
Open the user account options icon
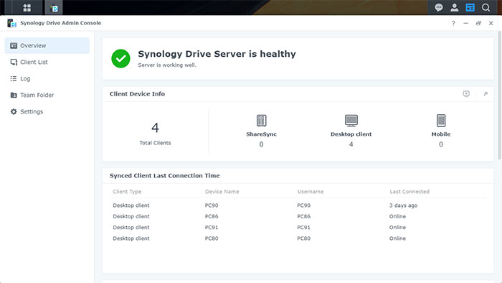pos(454,7)
